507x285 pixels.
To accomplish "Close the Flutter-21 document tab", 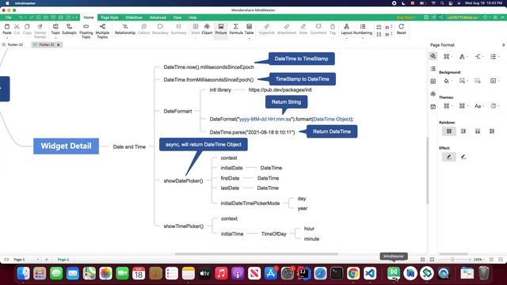I will point(58,44).
